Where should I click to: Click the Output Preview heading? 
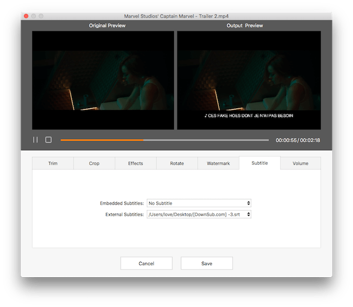point(245,25)
